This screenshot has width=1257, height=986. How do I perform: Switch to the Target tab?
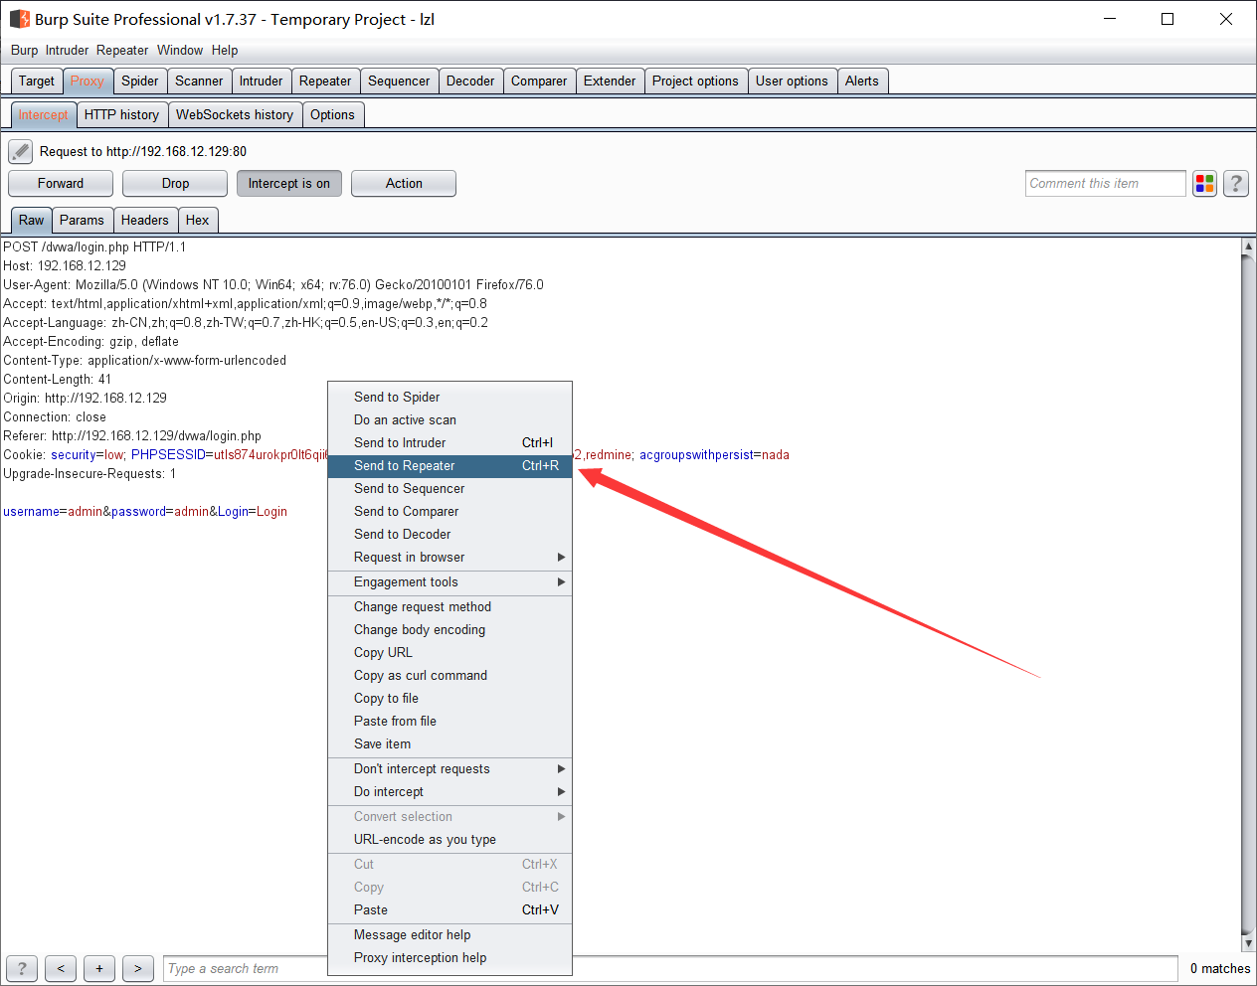[37, 82]
